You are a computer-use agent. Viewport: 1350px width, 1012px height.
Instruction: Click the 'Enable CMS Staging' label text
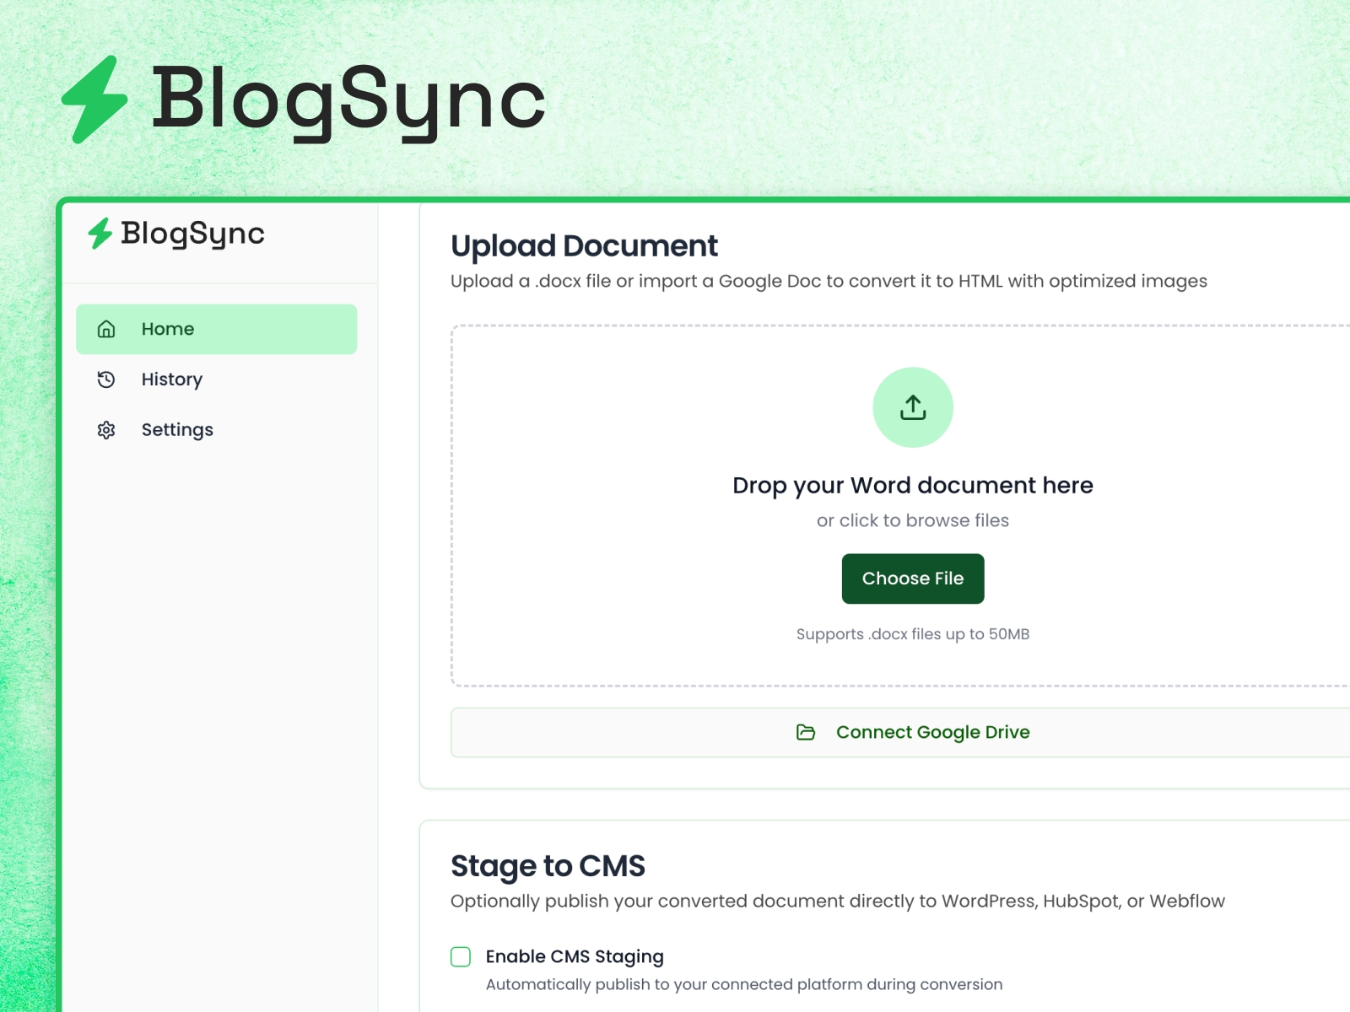(574, 956)
